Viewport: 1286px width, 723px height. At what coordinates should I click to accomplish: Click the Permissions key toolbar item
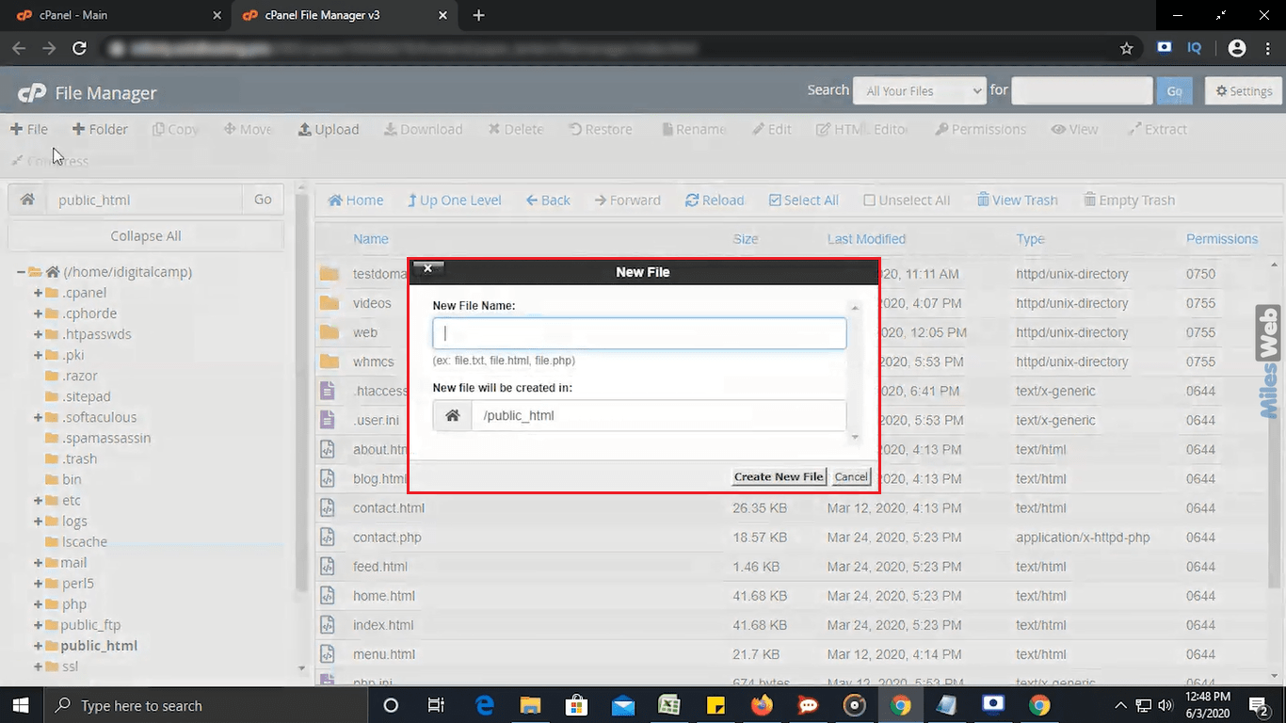[980, 129]
